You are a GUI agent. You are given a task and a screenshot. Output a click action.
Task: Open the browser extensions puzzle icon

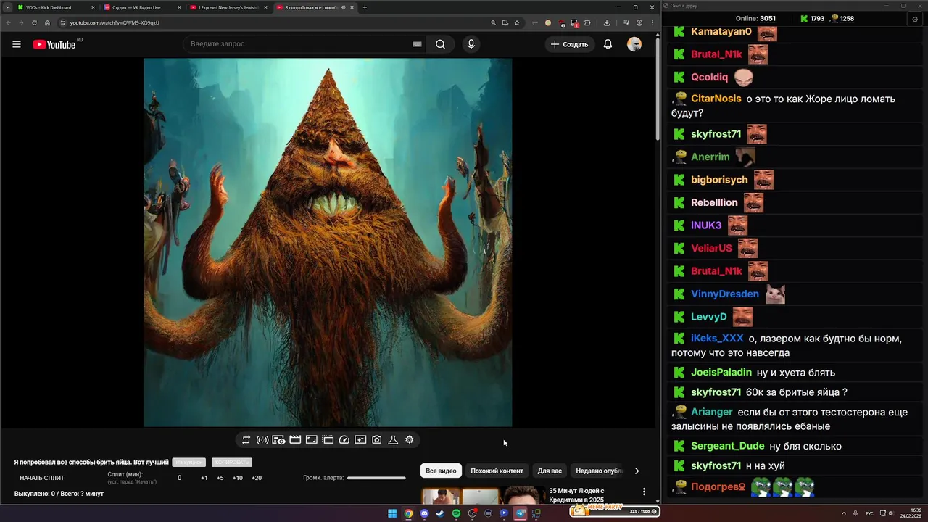(587, 22)
